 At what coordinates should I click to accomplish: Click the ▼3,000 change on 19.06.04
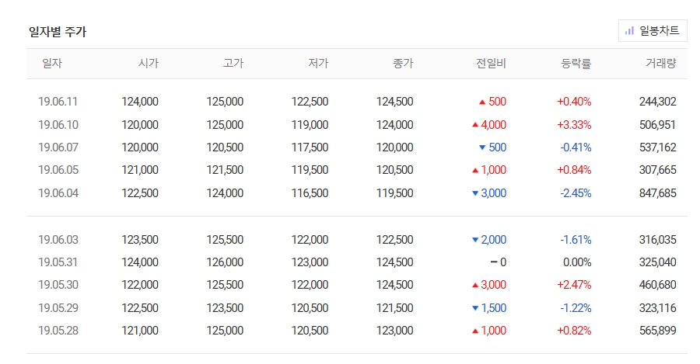(x=489, y=193)
